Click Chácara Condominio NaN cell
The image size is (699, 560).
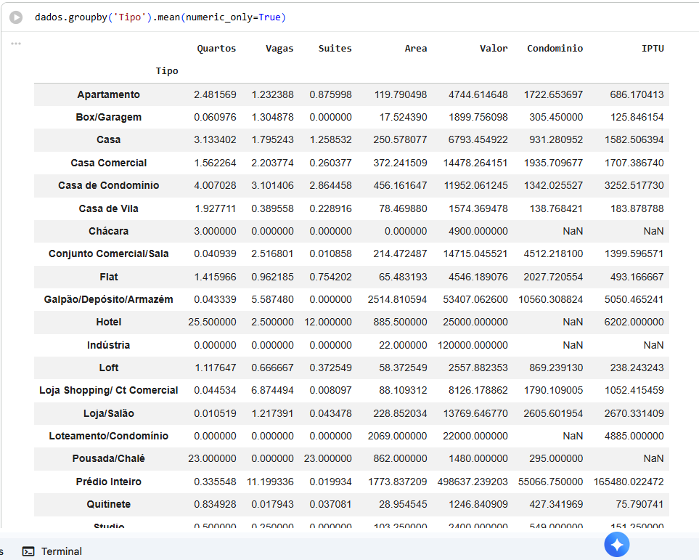(573, 231)
